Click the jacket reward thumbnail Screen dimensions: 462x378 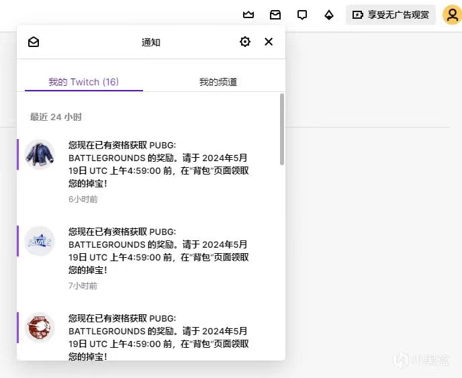click(39, 154)
